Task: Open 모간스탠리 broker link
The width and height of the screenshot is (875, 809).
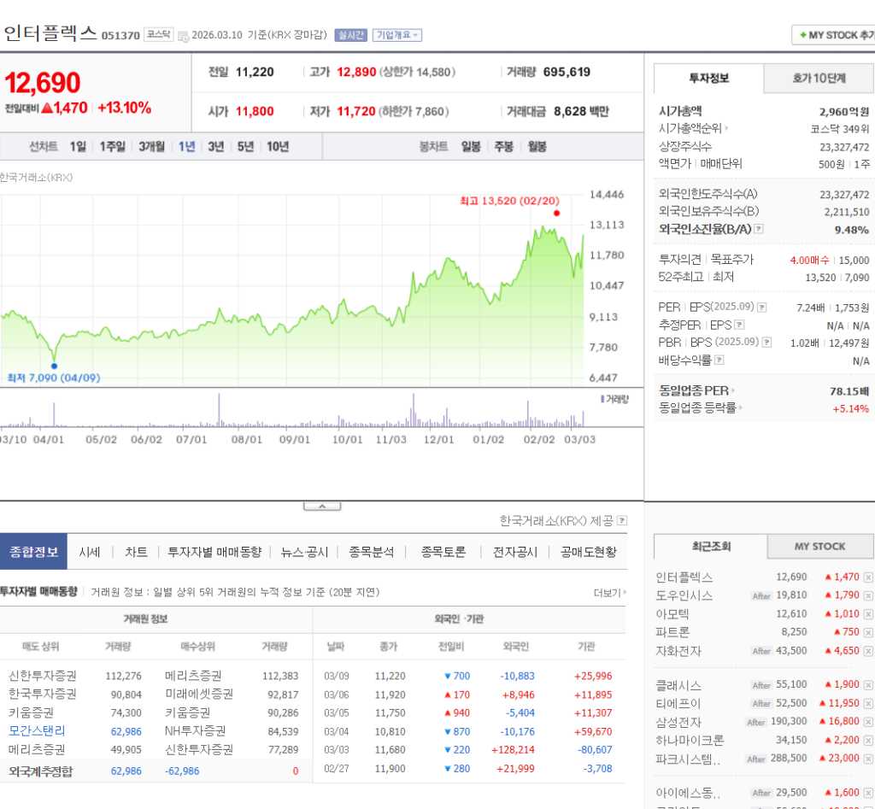Action: (x=37, y=730)
